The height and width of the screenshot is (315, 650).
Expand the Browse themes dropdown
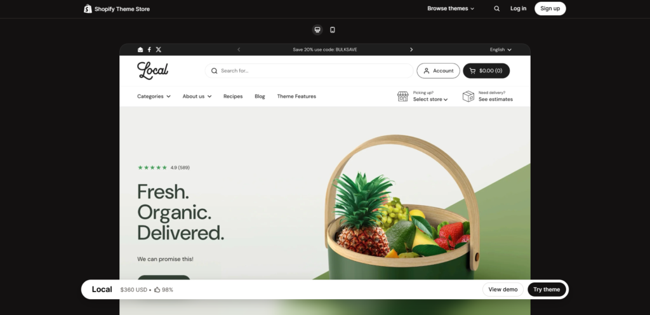click(451, 9)
